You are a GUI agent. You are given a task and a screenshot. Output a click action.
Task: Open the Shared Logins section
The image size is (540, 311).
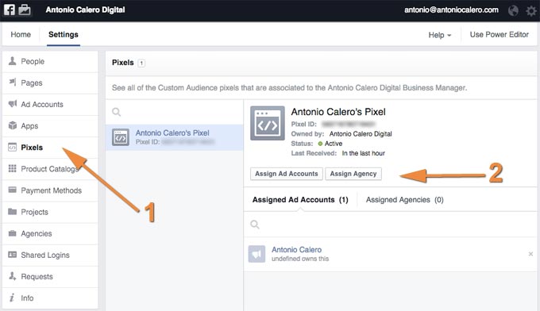coord(50,255)
